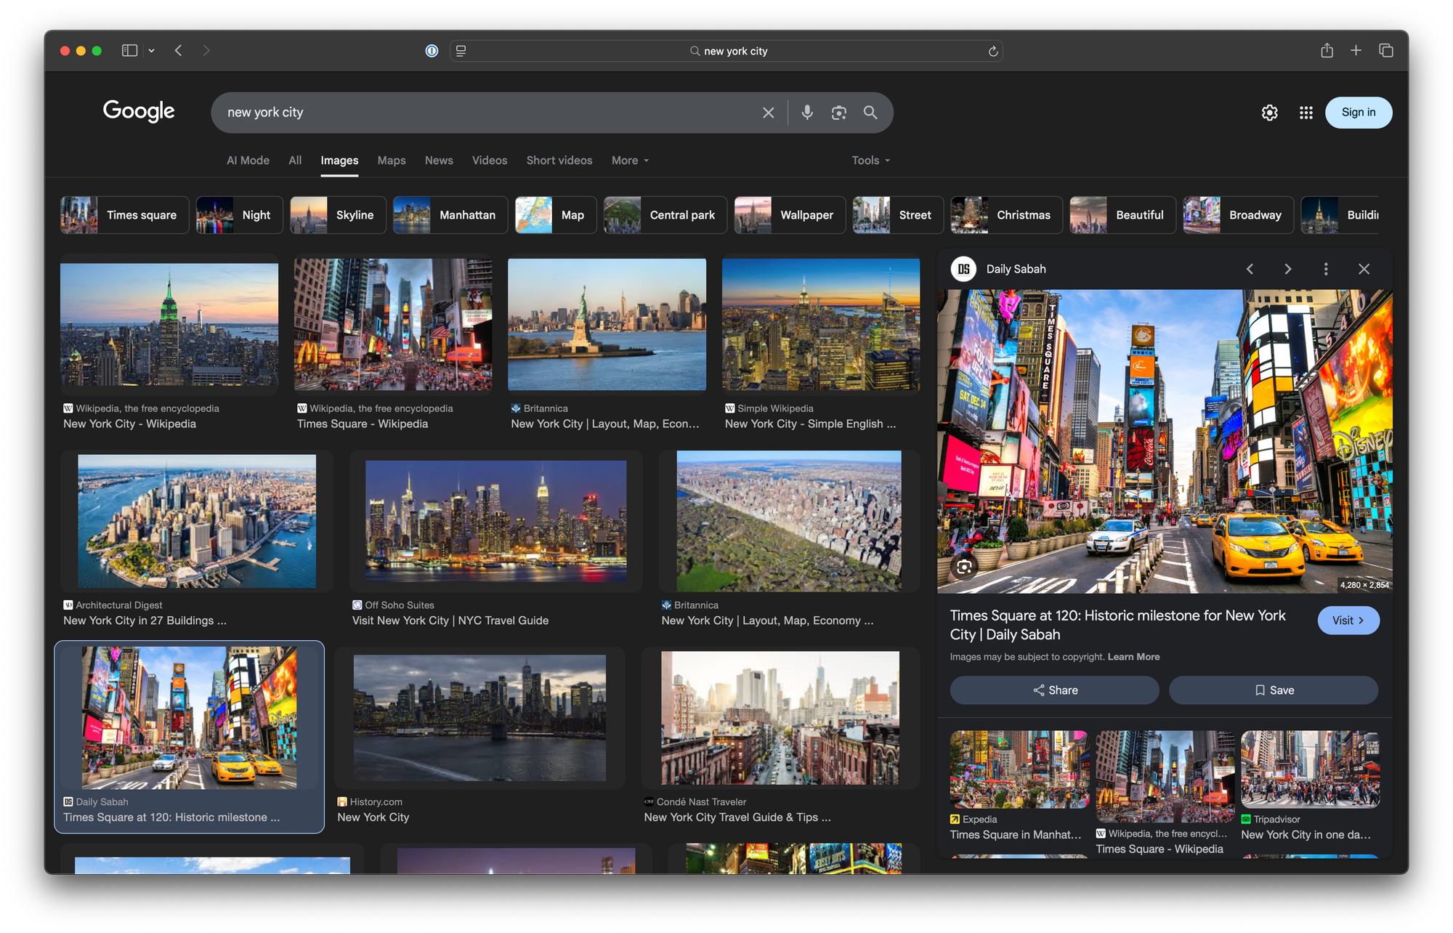Add a new tab with plus icon
Image resolution: width=1453 pixels, height=933 pixels.
click(x=1356, y=50)
